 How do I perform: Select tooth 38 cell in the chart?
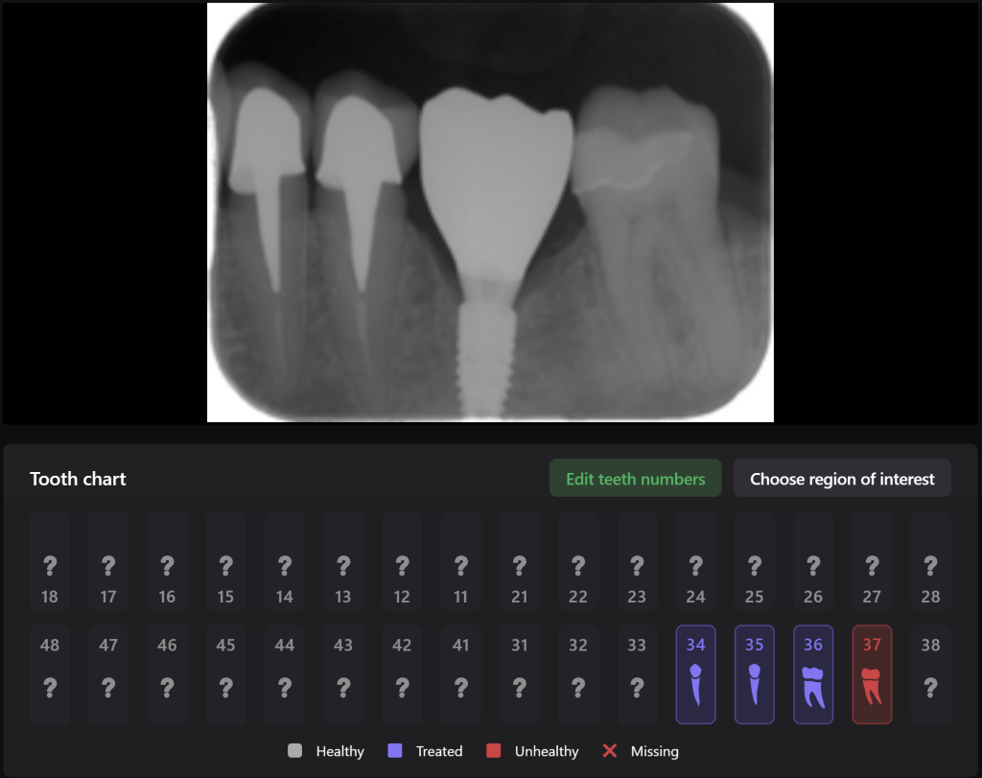[930, 673]
